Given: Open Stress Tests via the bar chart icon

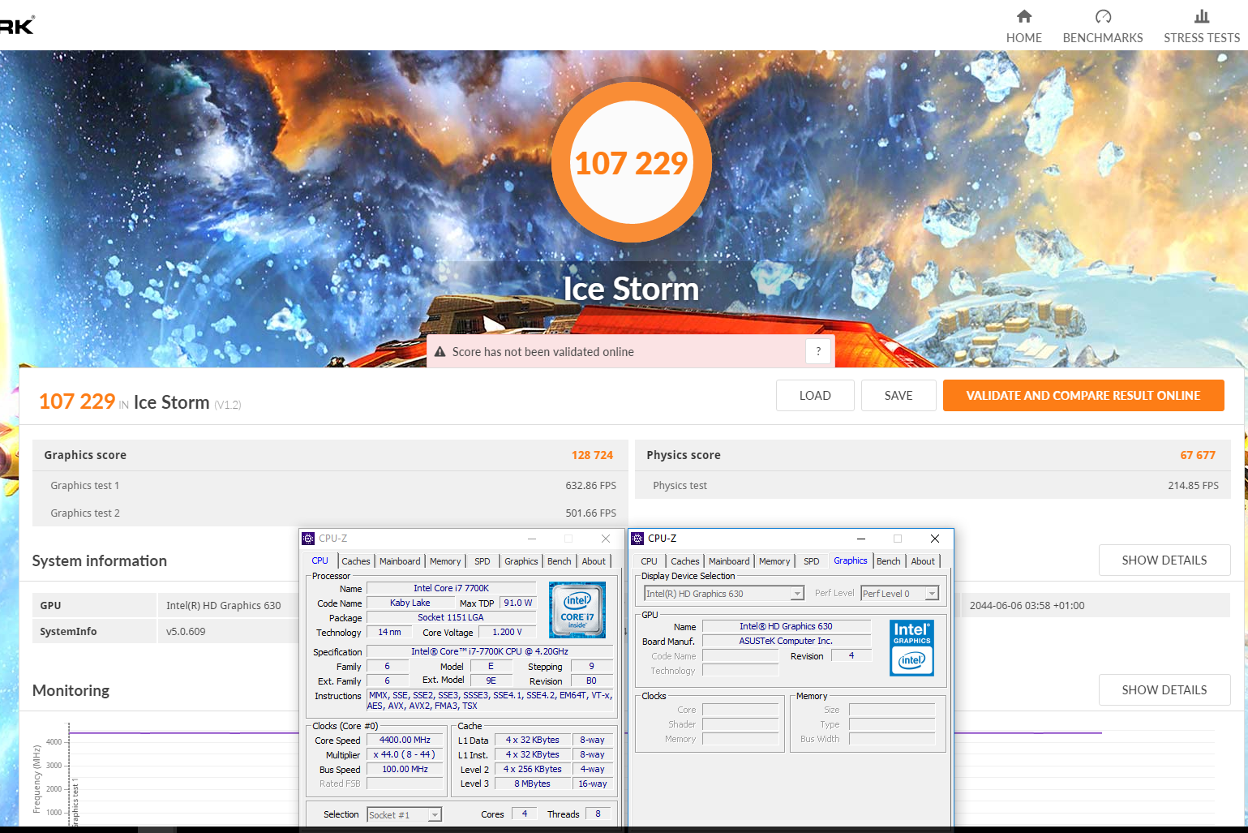Looking at the screenshot, I should pyautogui.click(x=1202, y=16).
